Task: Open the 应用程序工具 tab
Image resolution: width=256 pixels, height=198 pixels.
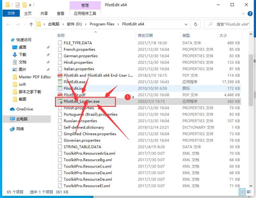Action: 85,13
